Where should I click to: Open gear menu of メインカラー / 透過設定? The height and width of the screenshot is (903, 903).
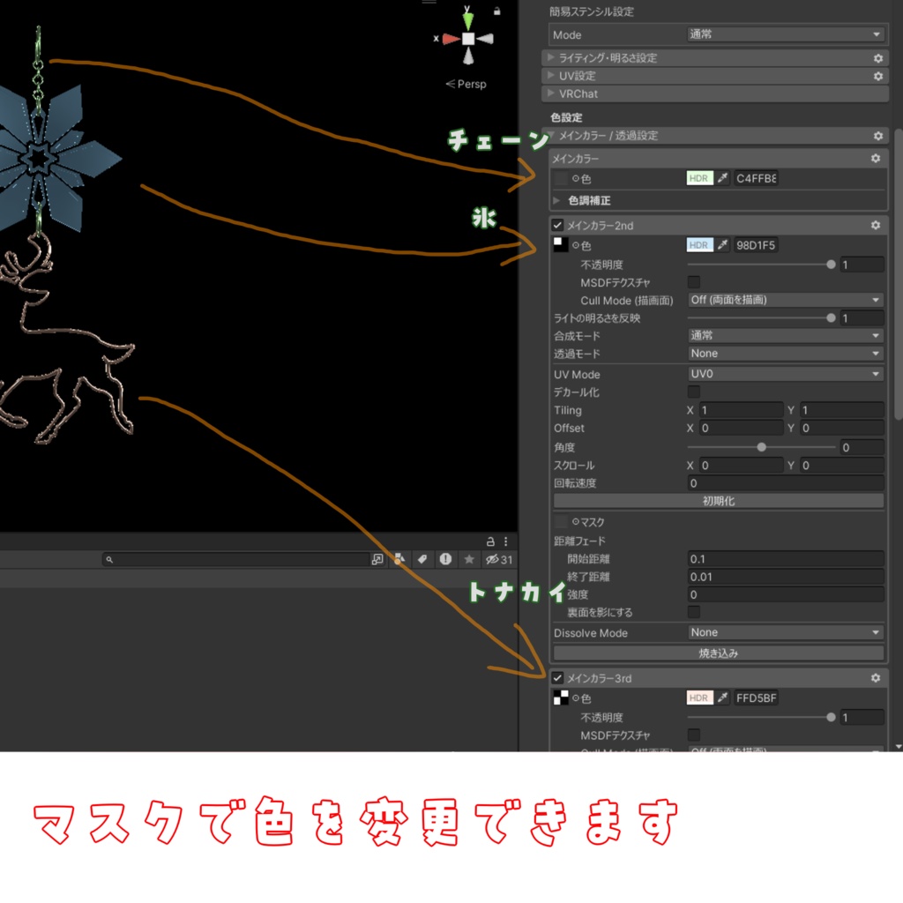click(877, 136)
